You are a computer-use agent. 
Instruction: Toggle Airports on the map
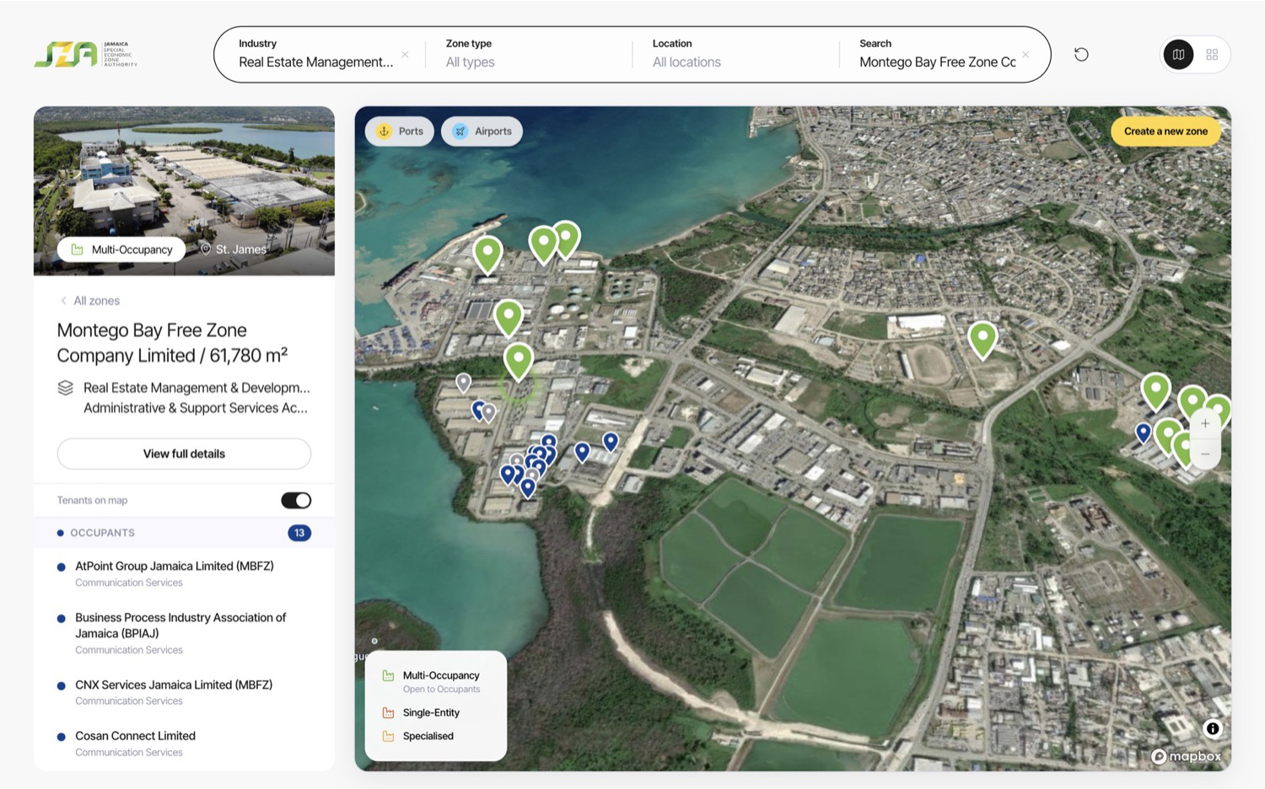point(482,131)
